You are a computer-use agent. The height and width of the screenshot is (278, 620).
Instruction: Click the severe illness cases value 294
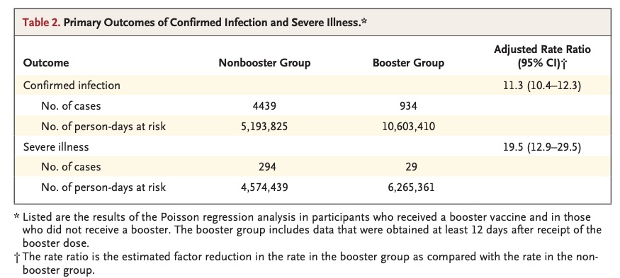click(x=266, y=167)
